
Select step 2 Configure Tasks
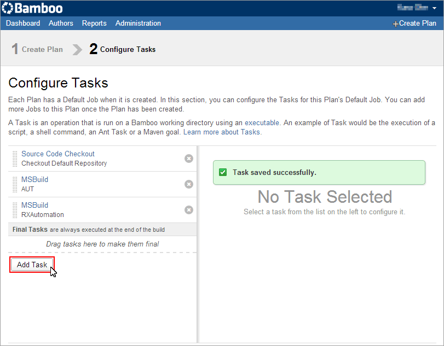122,49
